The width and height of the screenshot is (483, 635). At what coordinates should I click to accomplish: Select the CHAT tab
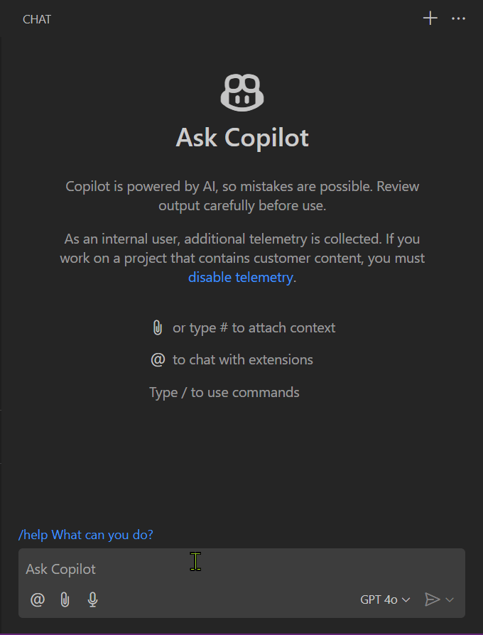point(36,19)
